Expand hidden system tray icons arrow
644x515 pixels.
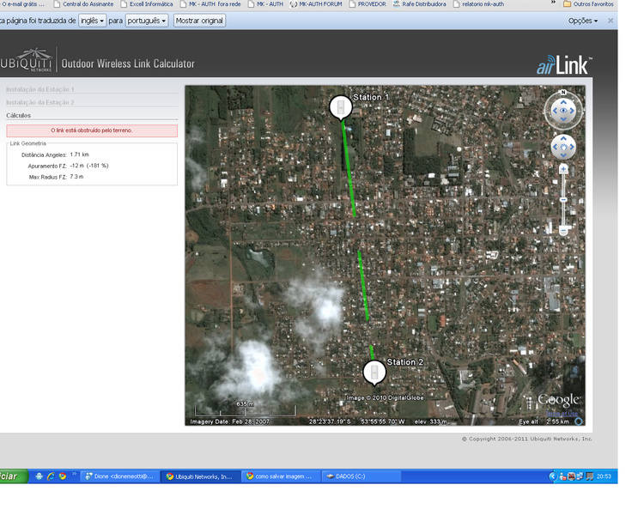[x=553, y=476]
